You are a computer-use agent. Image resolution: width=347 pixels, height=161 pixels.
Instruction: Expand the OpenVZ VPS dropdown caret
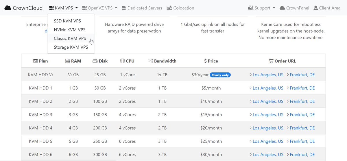[116, 8]
